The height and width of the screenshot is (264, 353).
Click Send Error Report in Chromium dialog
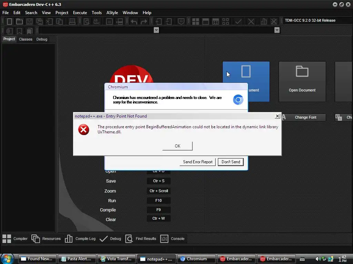(198, 162)
